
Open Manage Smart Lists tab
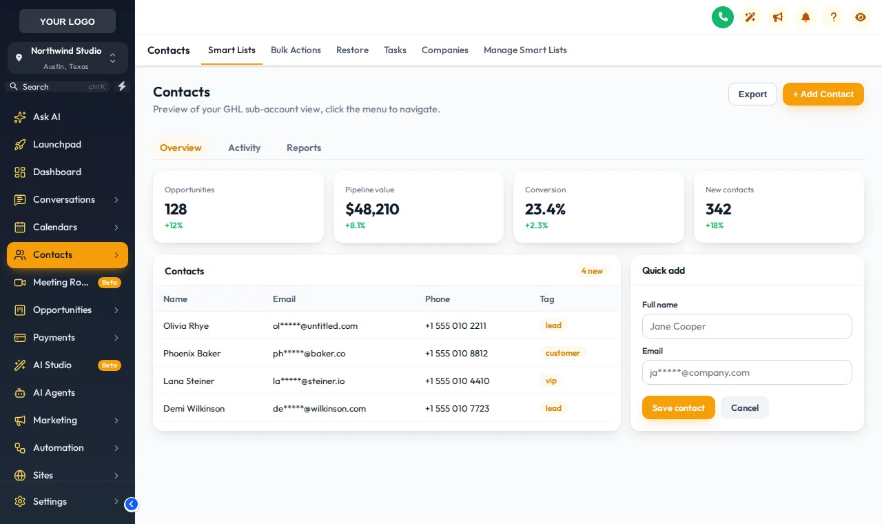tap(525, 50)
